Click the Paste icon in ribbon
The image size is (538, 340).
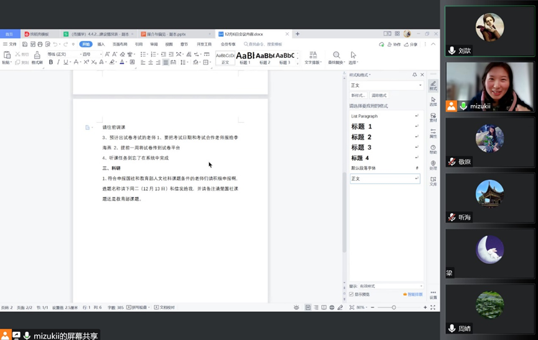click(7, 55)
